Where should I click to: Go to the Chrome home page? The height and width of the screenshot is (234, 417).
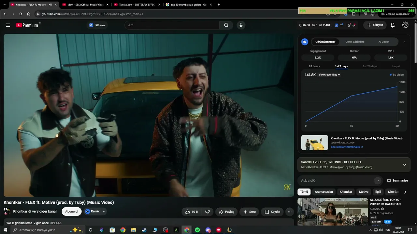29,14
